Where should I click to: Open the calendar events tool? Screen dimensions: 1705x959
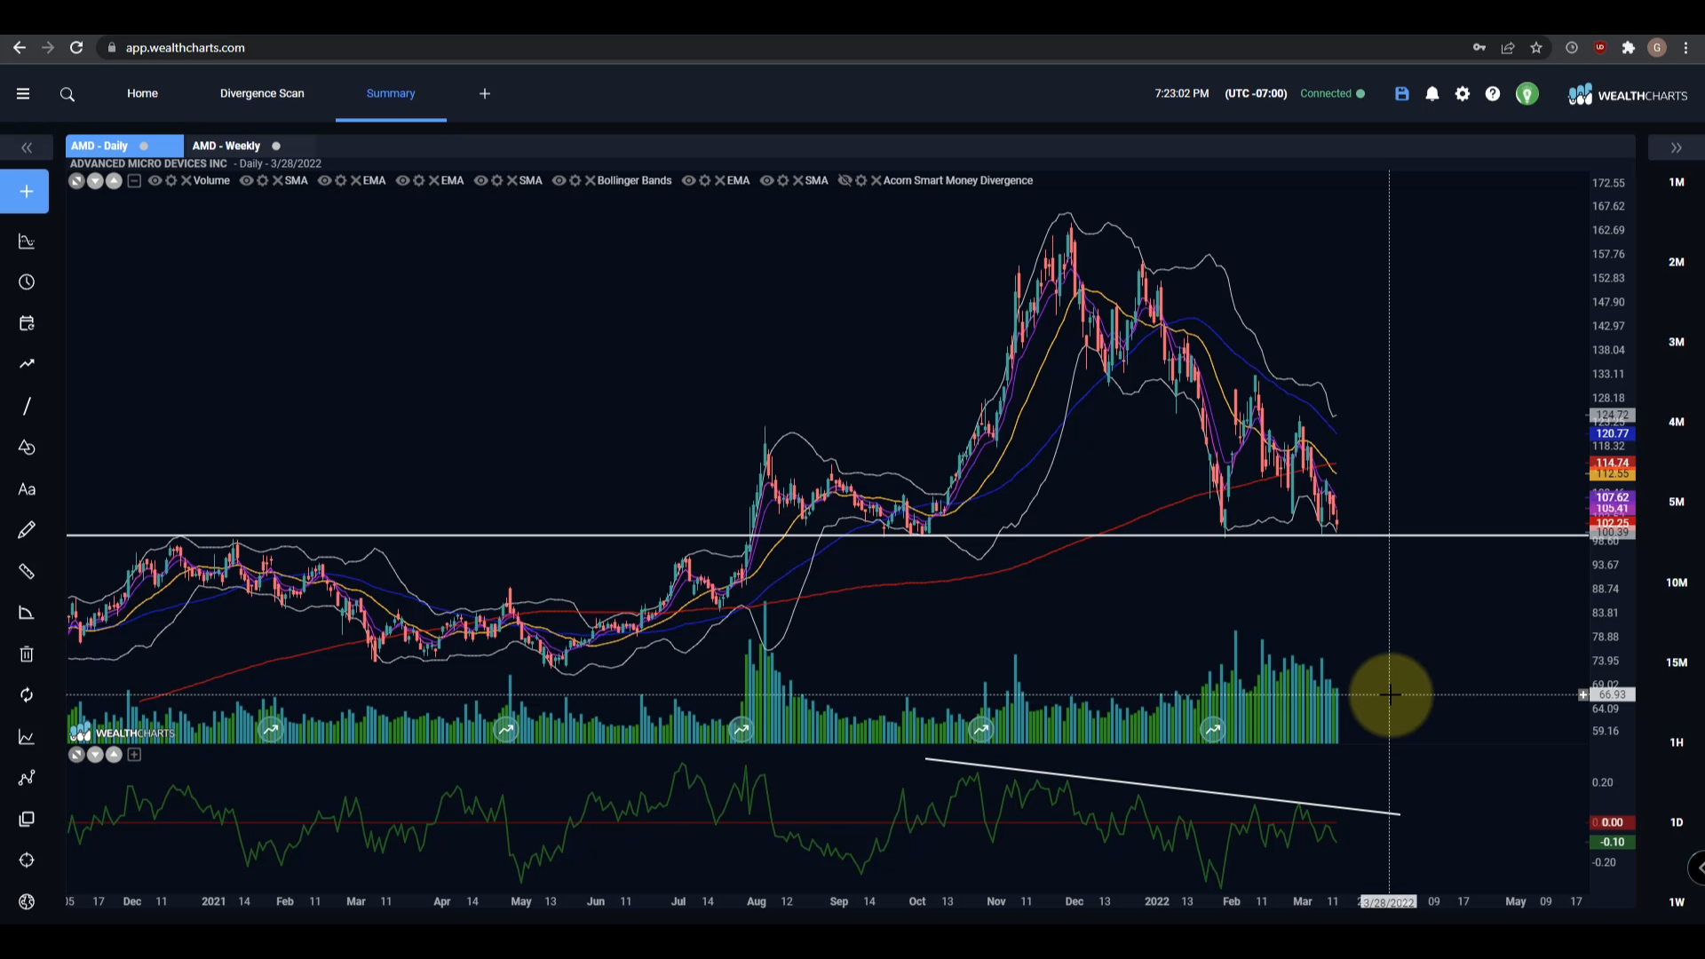click(x=27, y=323)
